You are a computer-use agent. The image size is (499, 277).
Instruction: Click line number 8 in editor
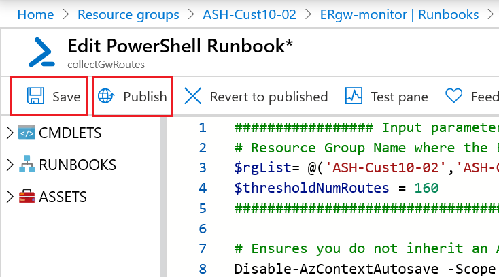click(203, 269)
